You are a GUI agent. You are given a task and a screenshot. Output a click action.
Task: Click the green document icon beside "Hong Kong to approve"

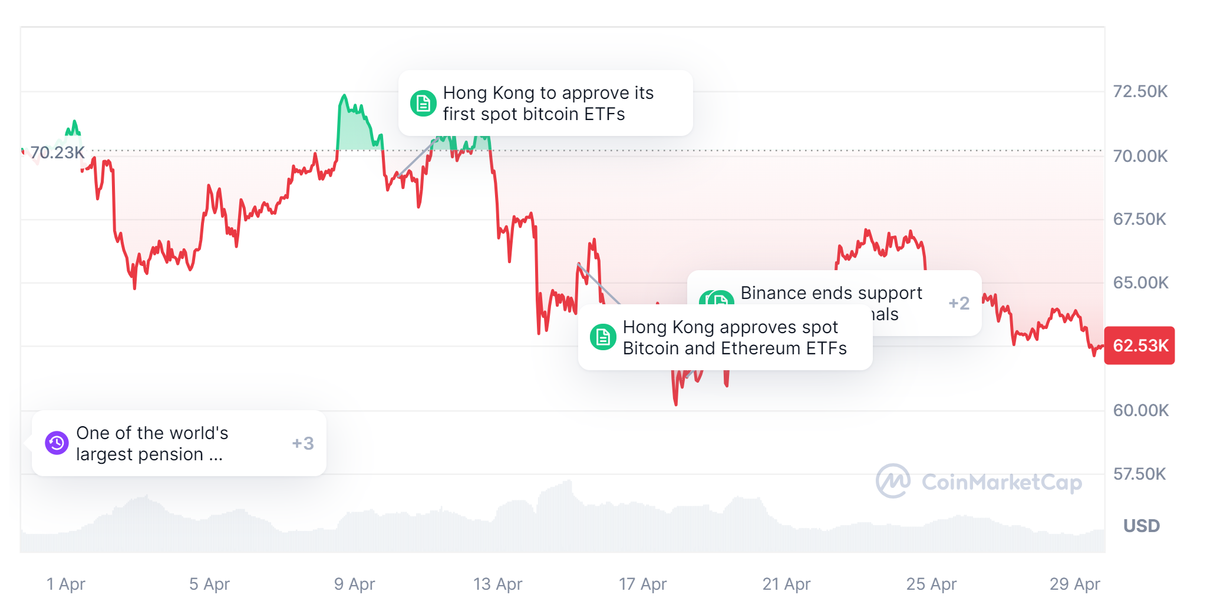pos(423,104)
